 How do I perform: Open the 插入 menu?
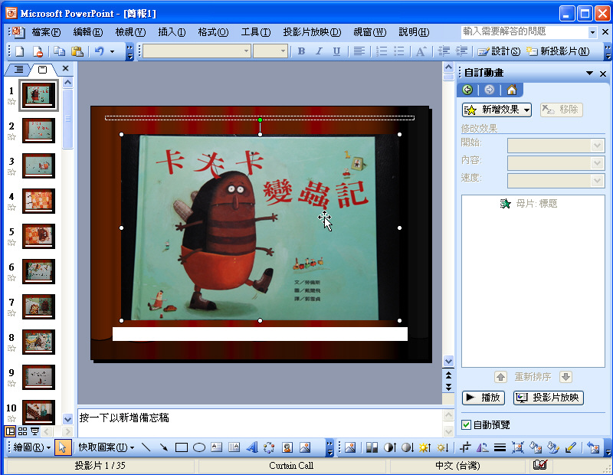point(172,32)
